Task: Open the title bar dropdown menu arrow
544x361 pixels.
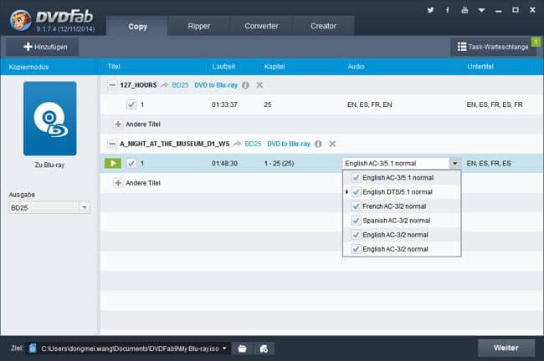Action: 481,10
